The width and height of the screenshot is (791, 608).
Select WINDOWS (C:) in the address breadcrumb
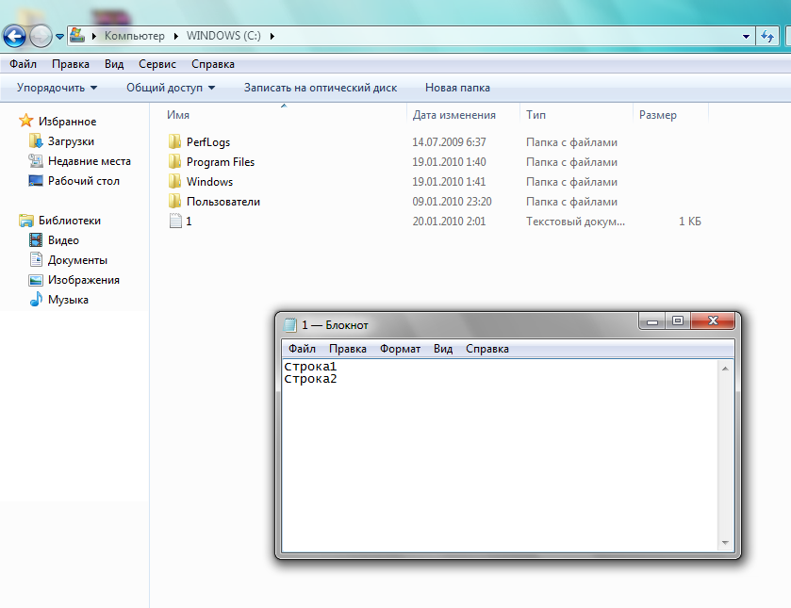click(223, 36)
